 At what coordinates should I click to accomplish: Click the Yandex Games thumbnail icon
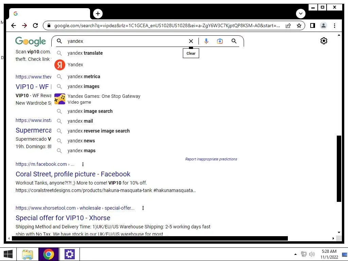click(x=60, y=99)
